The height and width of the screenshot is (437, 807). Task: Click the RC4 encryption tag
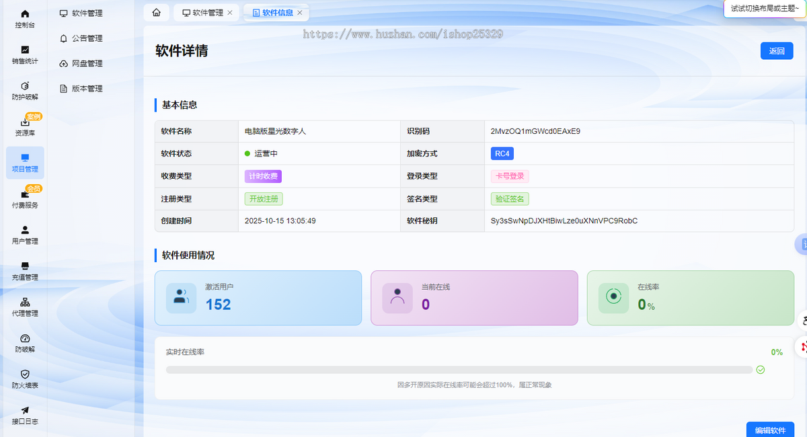pyautogui.click(x=502, y=153)
